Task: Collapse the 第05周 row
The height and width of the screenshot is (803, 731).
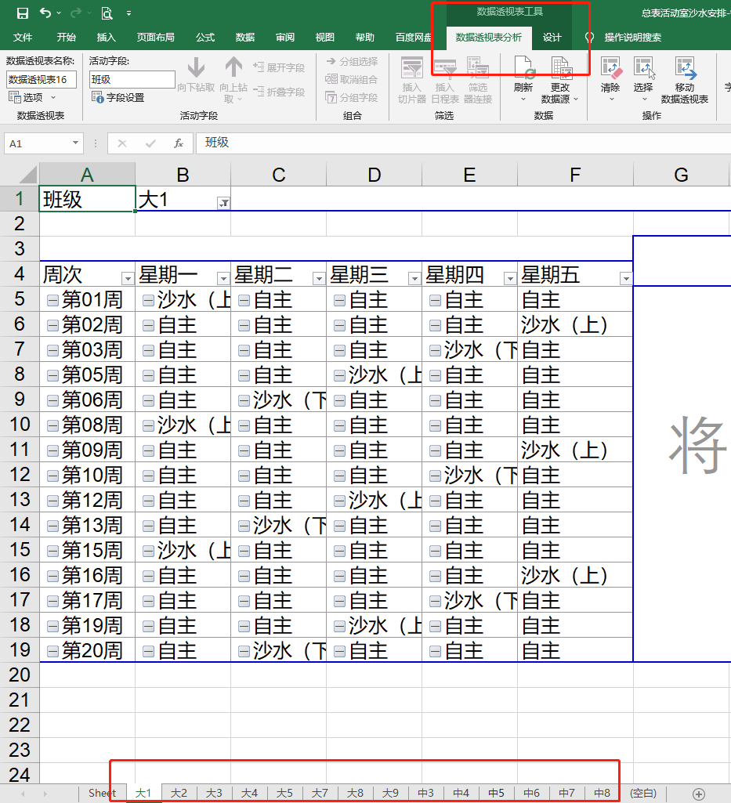Action: tap(52, 376)
